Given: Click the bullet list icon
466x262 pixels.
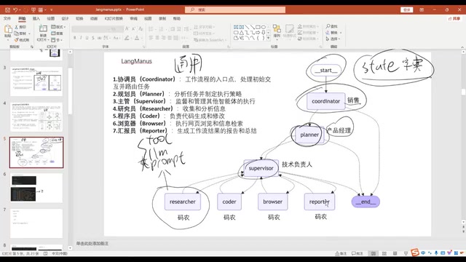Looking at the screenshot, I should (x=151, y=29).
